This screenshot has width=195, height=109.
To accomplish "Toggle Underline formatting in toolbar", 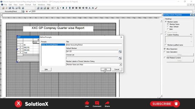I will pos(70,8).
